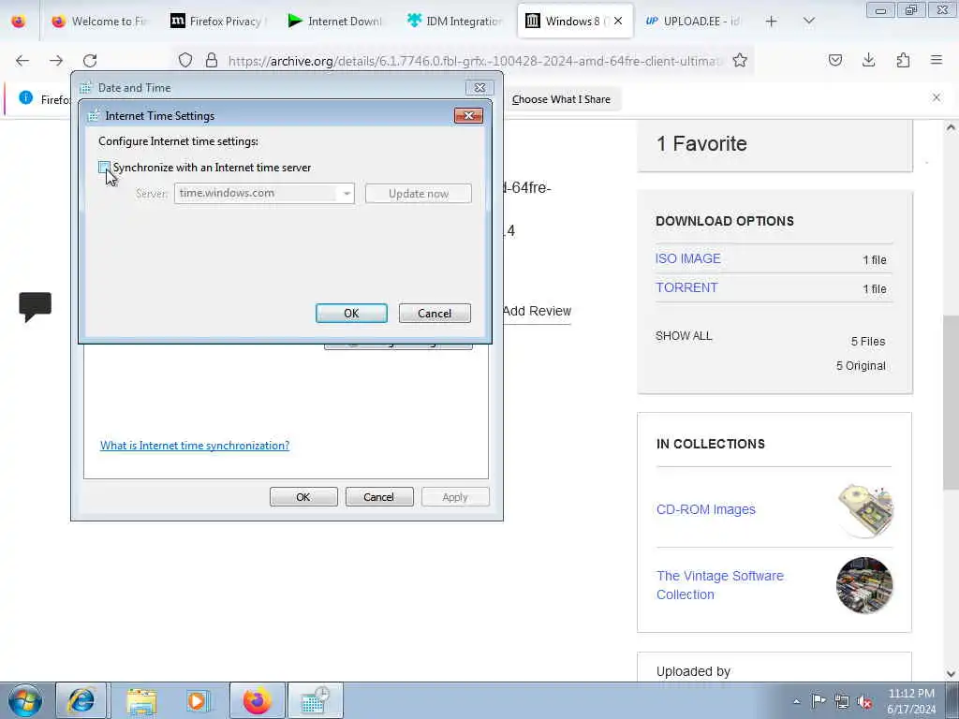Click the 1 Favorite box
Viewport: 959px width, 719px height.
pos(775,145)
